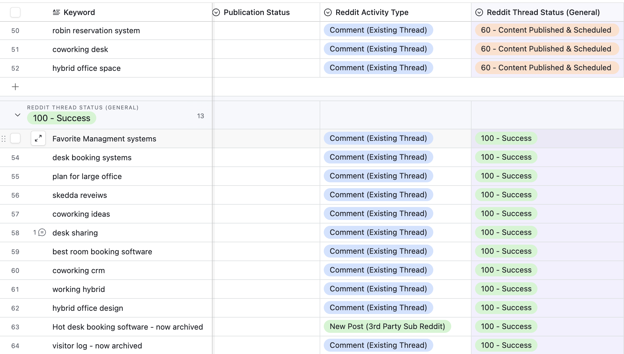Screen dimensions: 624x354
Task: Click the 100 - Success group label pill
Action: pos(62,118)
